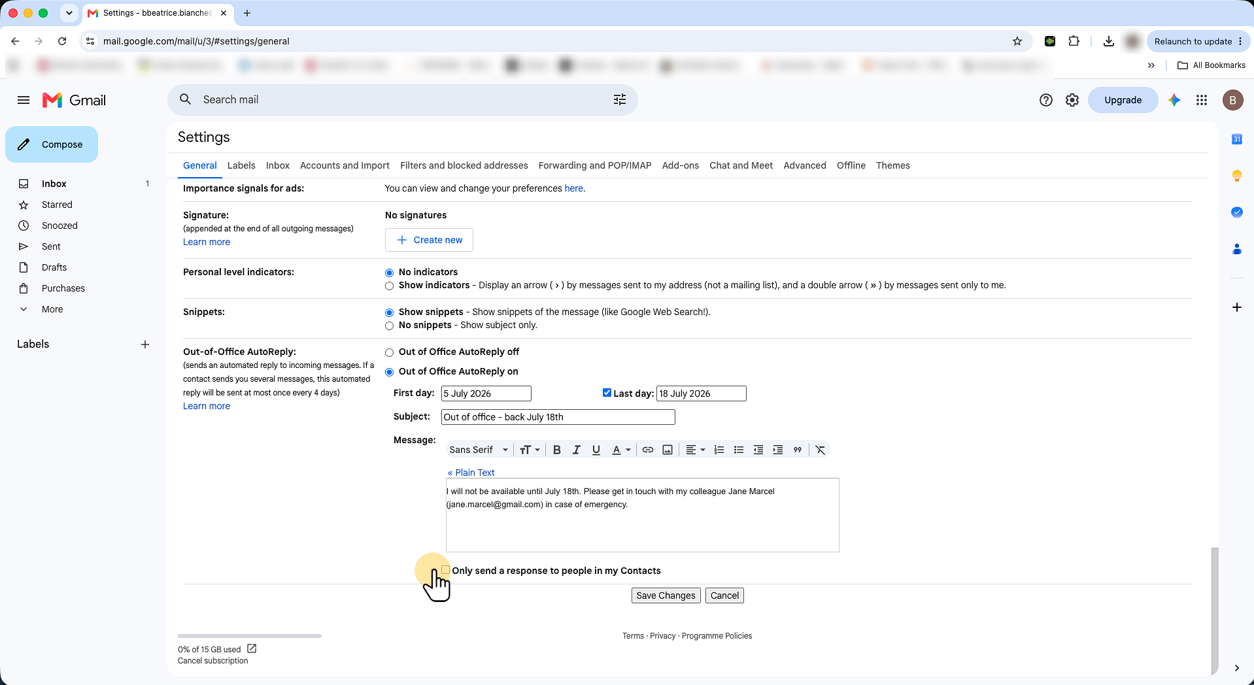
Task: Insert an image in the message
Action: tap(667, 450)
